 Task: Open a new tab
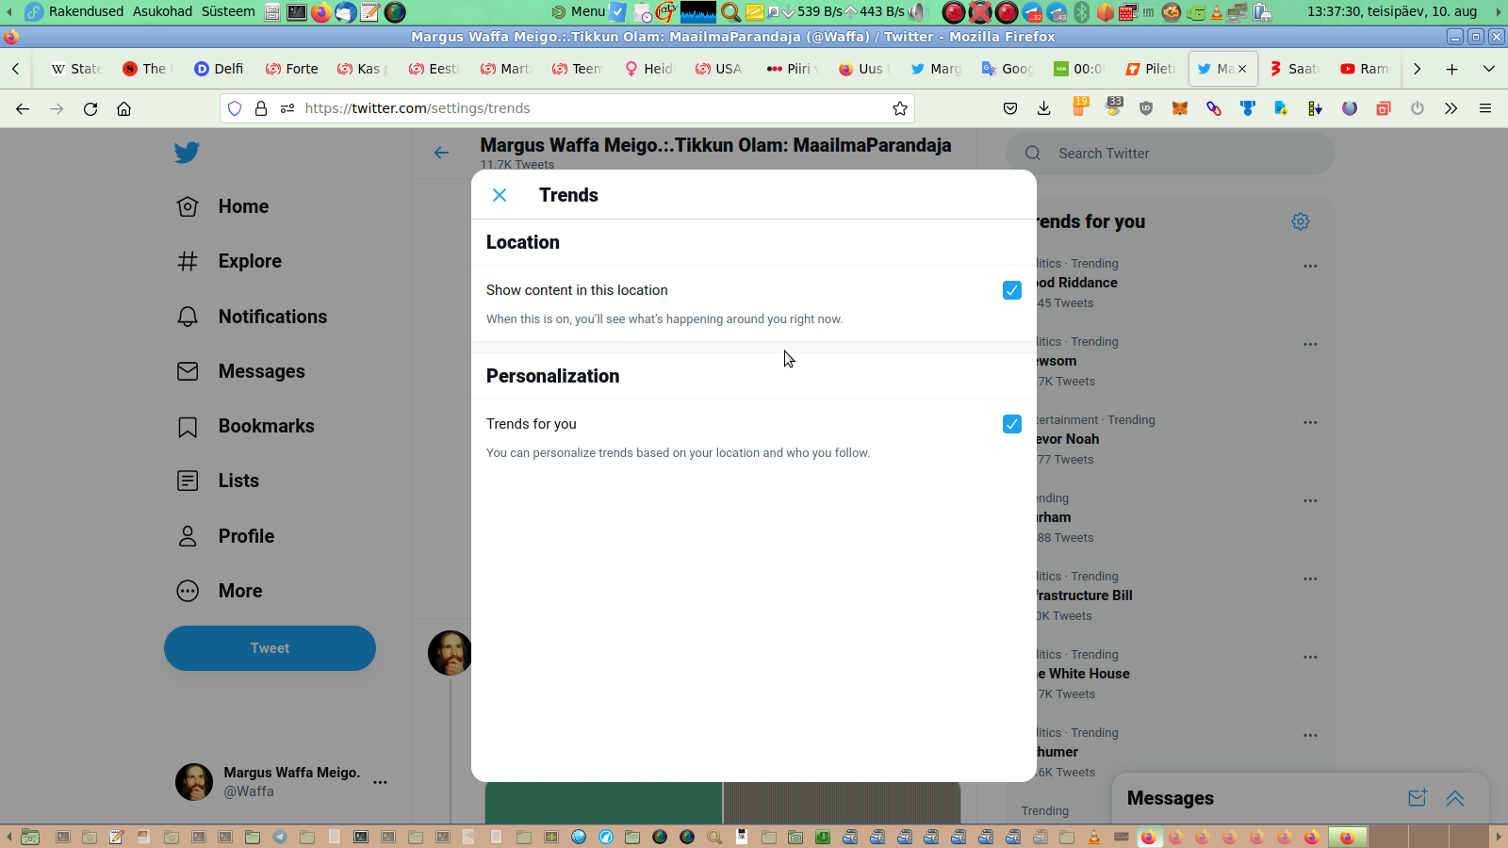(1452, 69)
